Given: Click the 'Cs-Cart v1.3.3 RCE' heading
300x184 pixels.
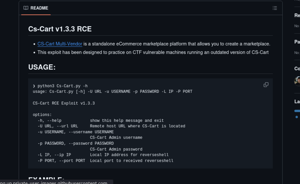Looking at the screenshot, I should 60,29.
